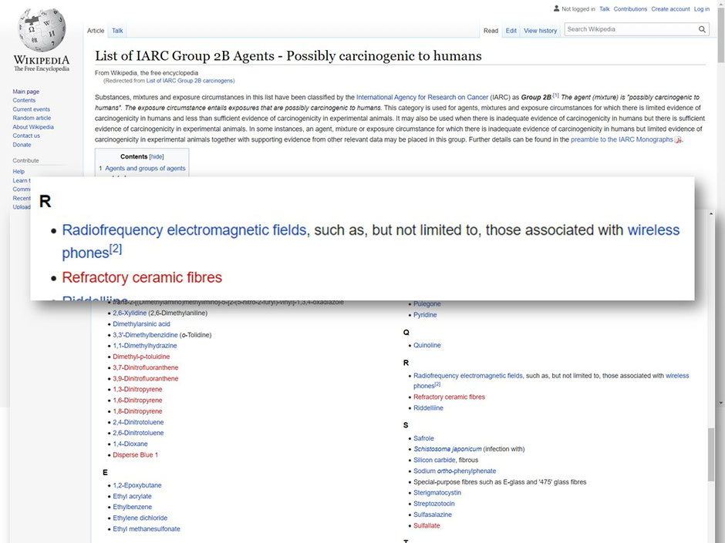Open the Pyridine link

click(425, 315)
